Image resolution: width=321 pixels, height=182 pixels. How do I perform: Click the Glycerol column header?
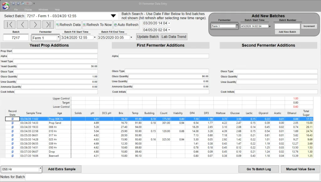[263, 113]
